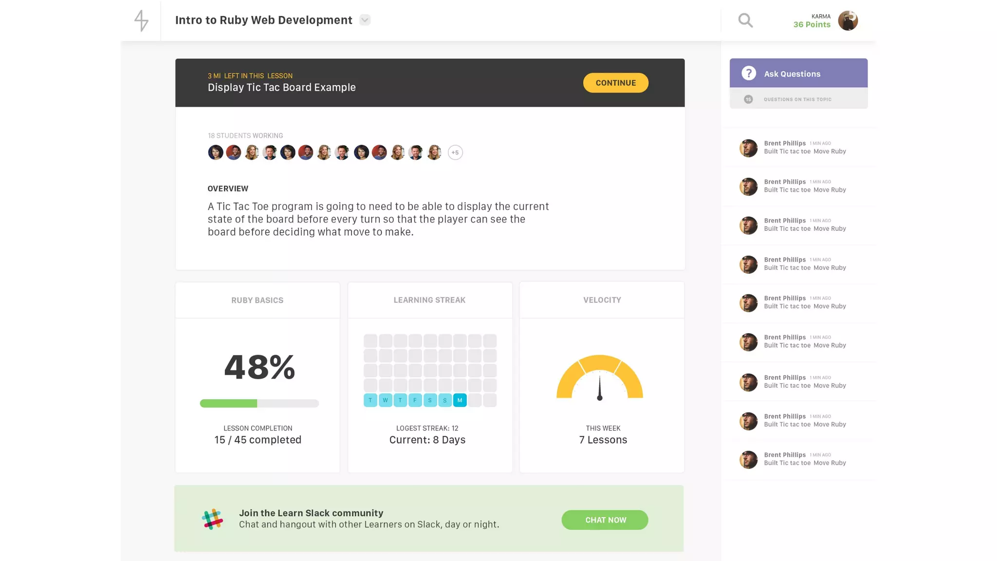Click the 15 questions count badge

tap(748, 99)
